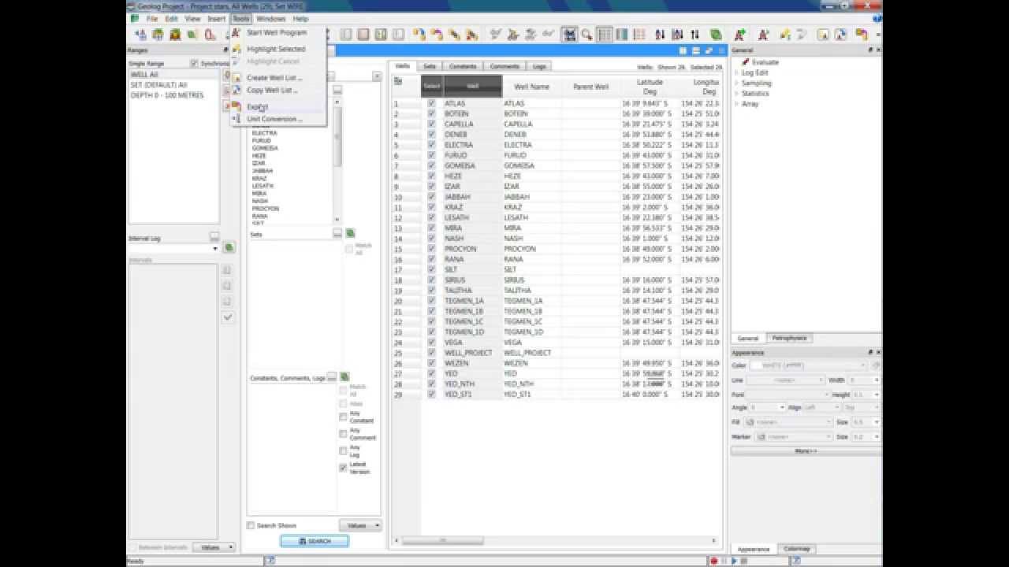Image resolution: width=1009 pixels, height=567 pixels.
Task: Uncheck the VEGA row select checkbox
Action: tap(431, 343)
